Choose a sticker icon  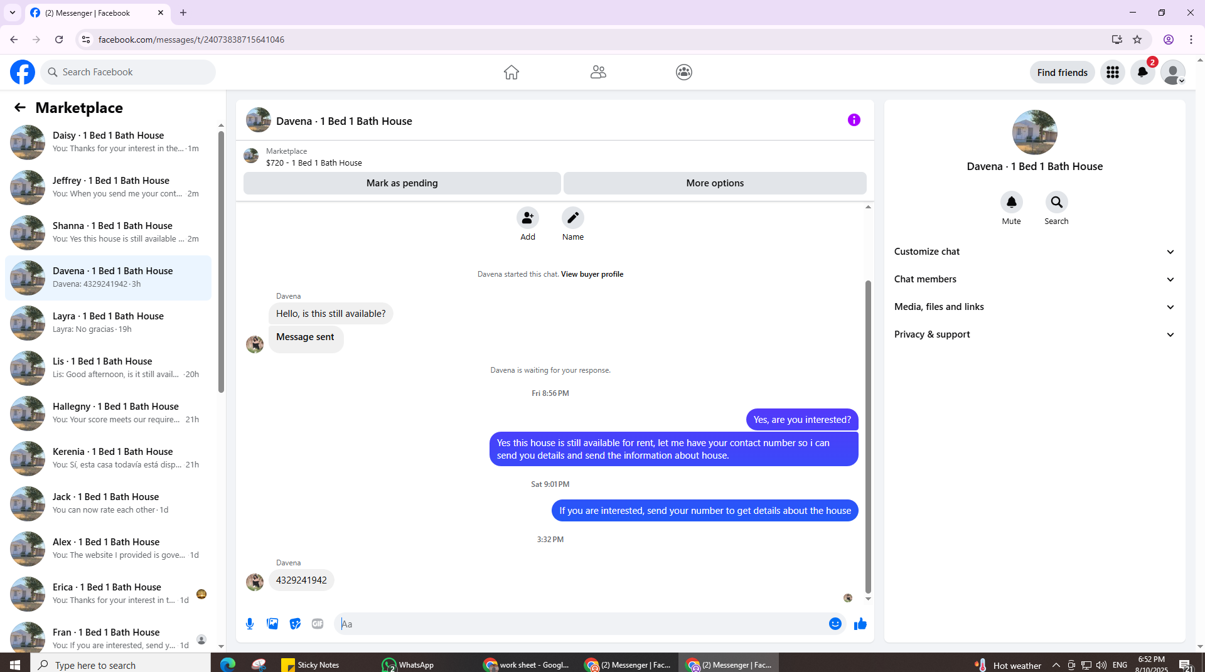(x=295, y=624)
